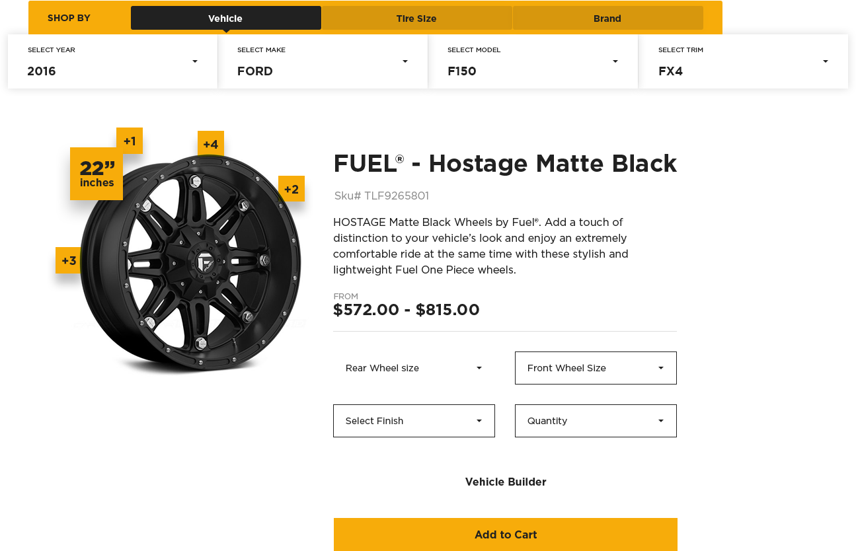Click the +1 wheel size badge
856x551 pixels.
(x=130, y=141)
